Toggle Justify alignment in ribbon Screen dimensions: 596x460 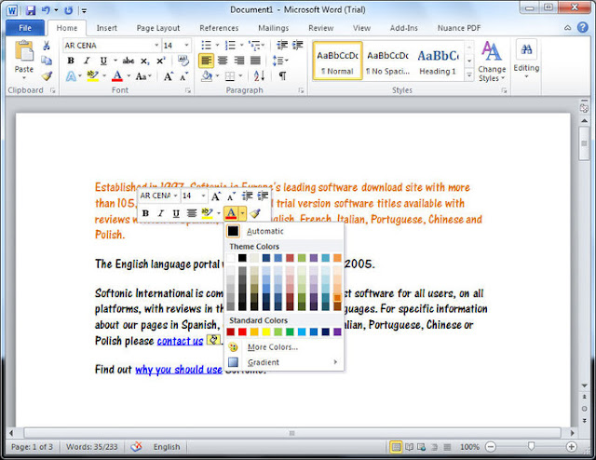[255, 61]
